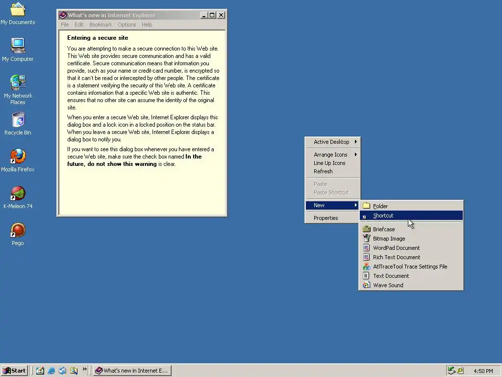
Task: Open the Options menu in help window
Action: tap(127, 25)
